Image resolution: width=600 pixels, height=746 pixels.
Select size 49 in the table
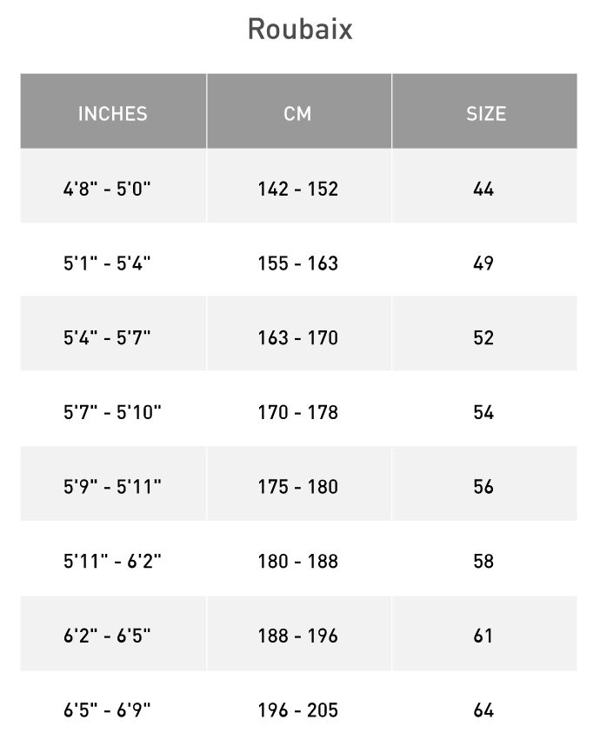pyautogui.click(x=483, y=263)
